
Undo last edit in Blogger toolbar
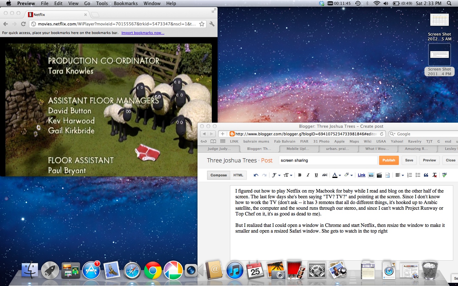[256, 175]
